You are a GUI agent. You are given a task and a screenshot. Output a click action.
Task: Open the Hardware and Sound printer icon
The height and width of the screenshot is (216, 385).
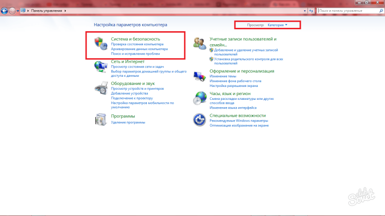pos(101,88)
